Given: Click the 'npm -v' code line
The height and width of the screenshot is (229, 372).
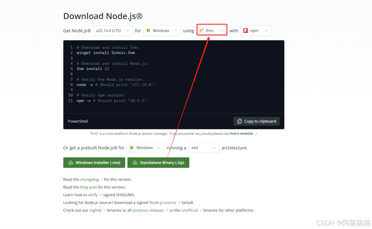Looking at the screenshot, I should [x=112, y=101].
